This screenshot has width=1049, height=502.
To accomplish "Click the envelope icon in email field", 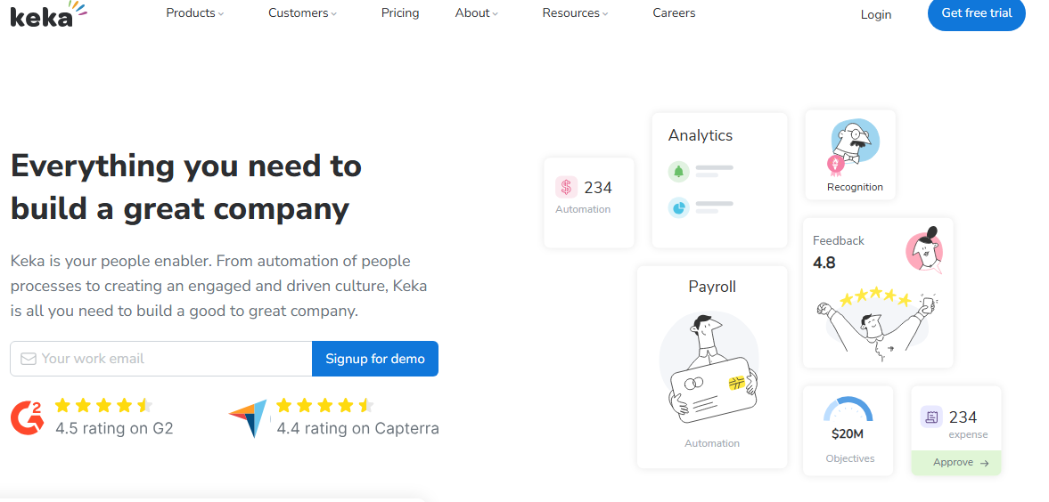I will coord(28,359).
